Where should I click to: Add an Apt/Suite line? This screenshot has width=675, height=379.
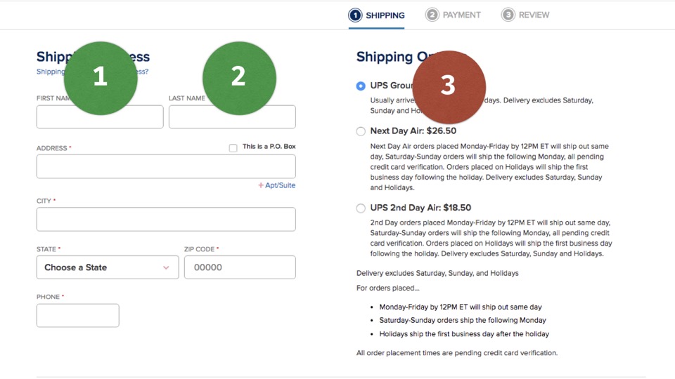click(277, 185)
